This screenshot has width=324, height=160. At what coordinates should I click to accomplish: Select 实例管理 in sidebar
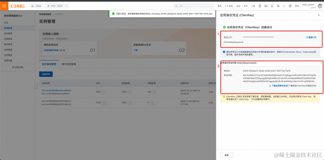tap(8, 28)
